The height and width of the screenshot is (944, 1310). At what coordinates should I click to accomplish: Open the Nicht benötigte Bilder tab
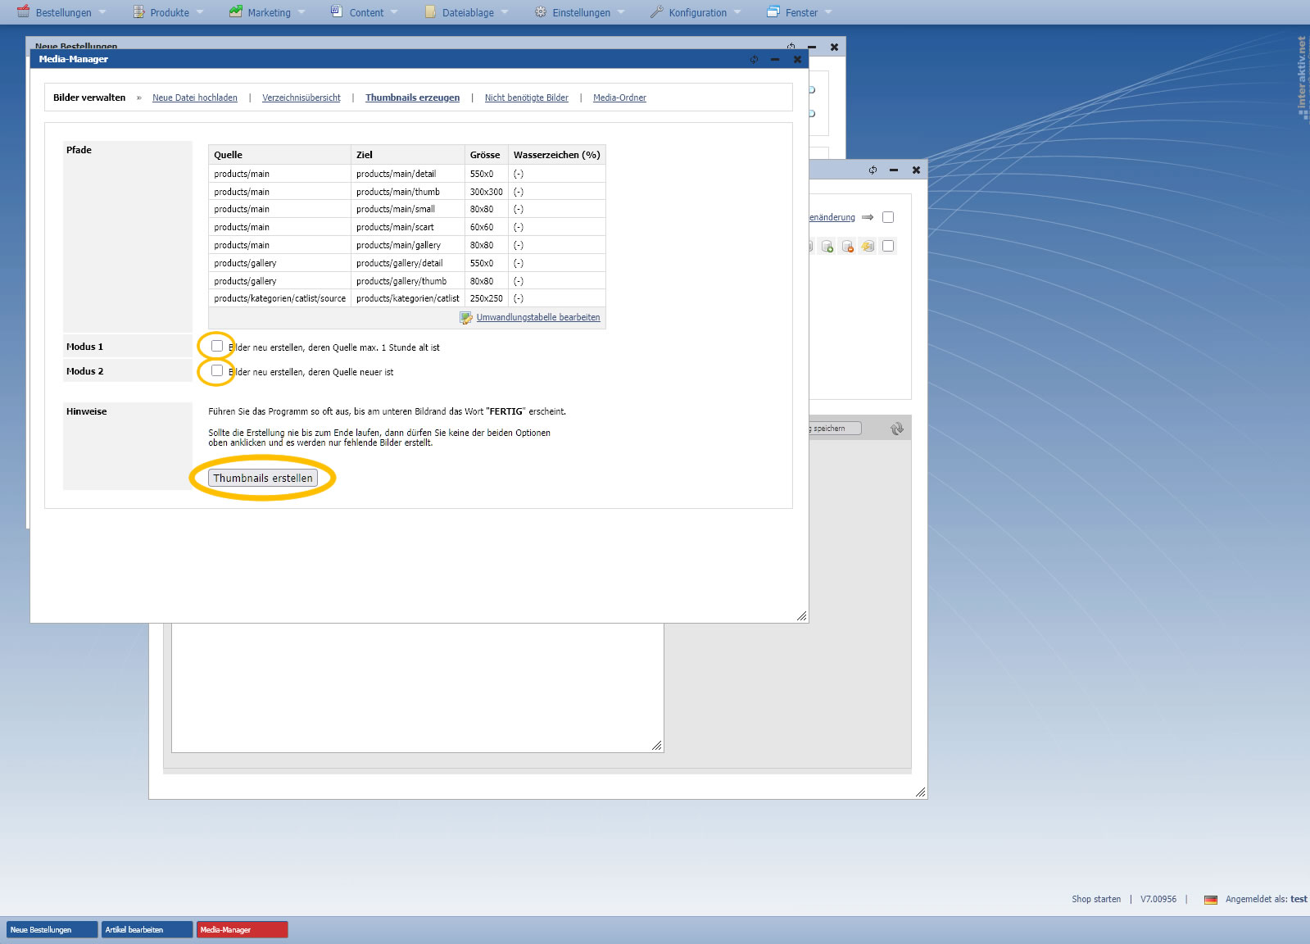(x=526, y=98)
